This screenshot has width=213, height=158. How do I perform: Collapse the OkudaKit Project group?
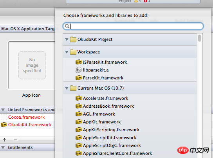coord(67,39)
